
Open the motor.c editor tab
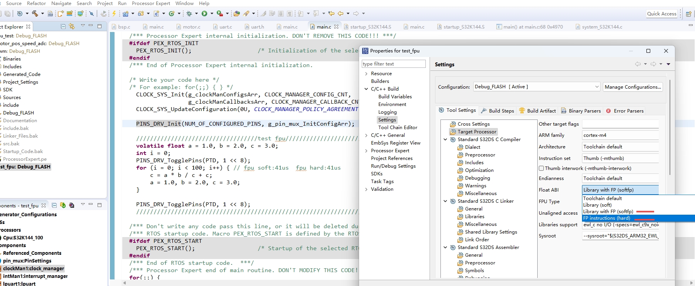tap(191, 27)
